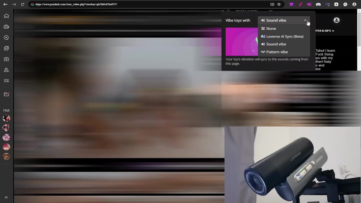Reload the page with the refresh icon
Viewport: 361px width, 203px height.
[x=23, y=4]
